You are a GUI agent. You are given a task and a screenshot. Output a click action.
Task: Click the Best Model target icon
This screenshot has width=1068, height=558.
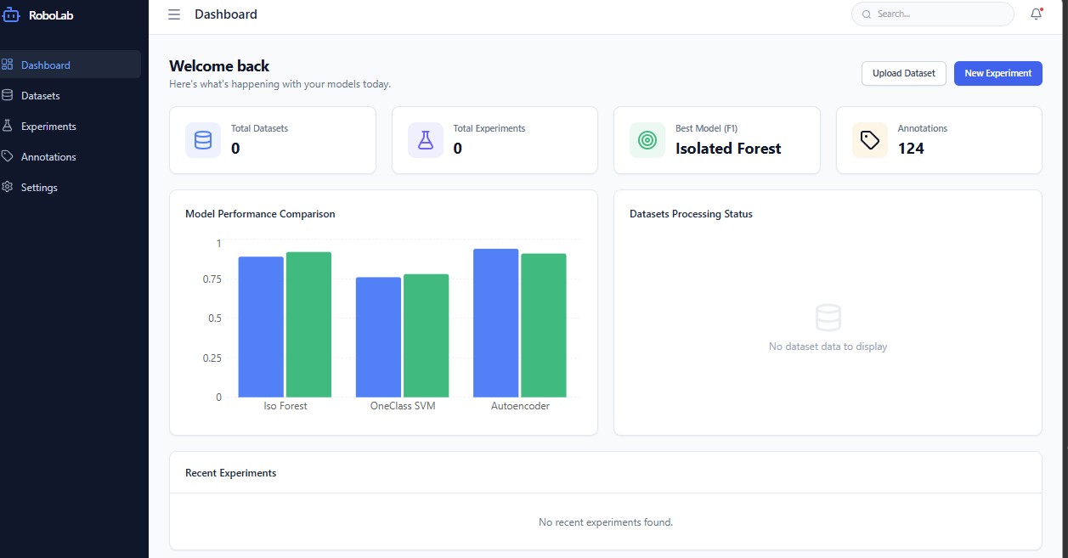tap(647, 140)
